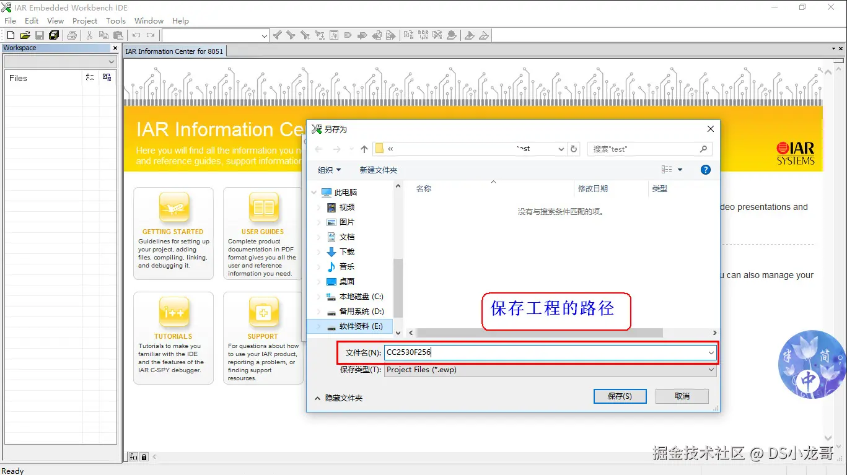Click the Copy toolbar icon

tap(104, 35)
